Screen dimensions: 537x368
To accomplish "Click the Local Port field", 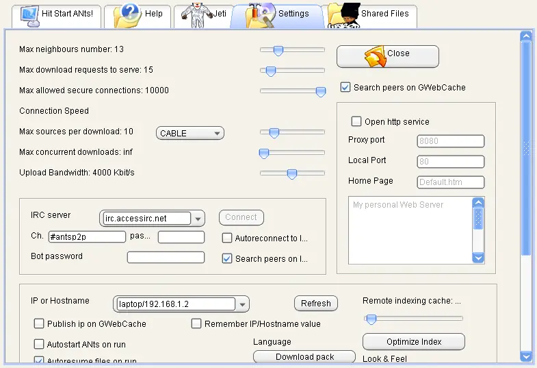I will pos(451,162).
